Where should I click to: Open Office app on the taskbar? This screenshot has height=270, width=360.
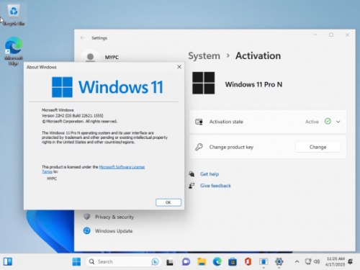point(248,261)
